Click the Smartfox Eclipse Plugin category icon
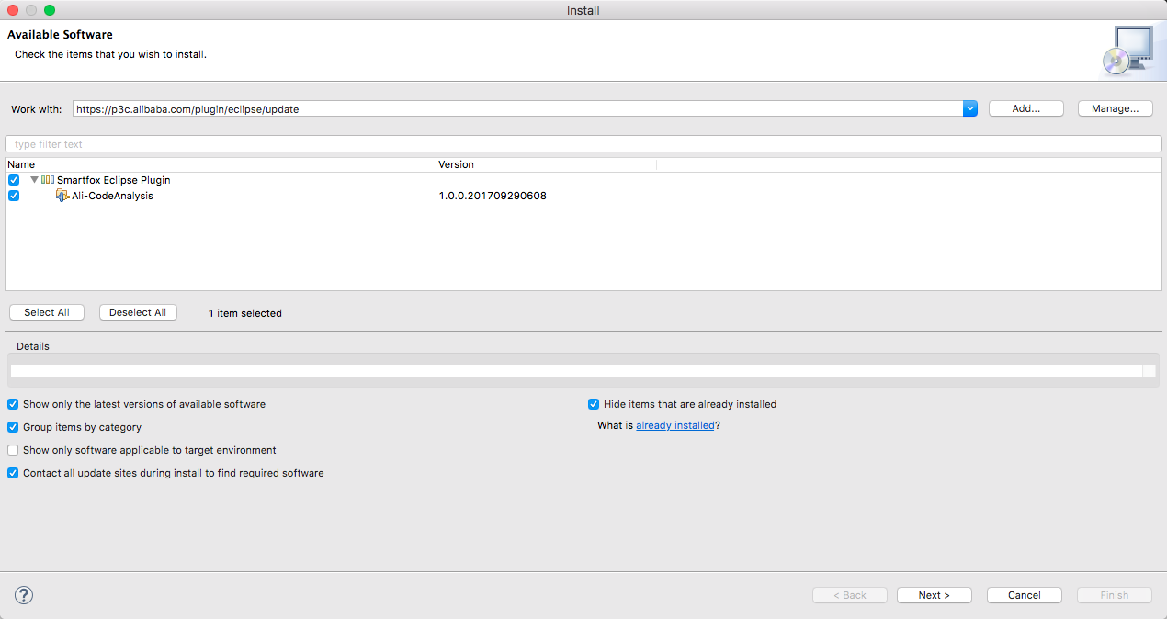 [48, 180]
